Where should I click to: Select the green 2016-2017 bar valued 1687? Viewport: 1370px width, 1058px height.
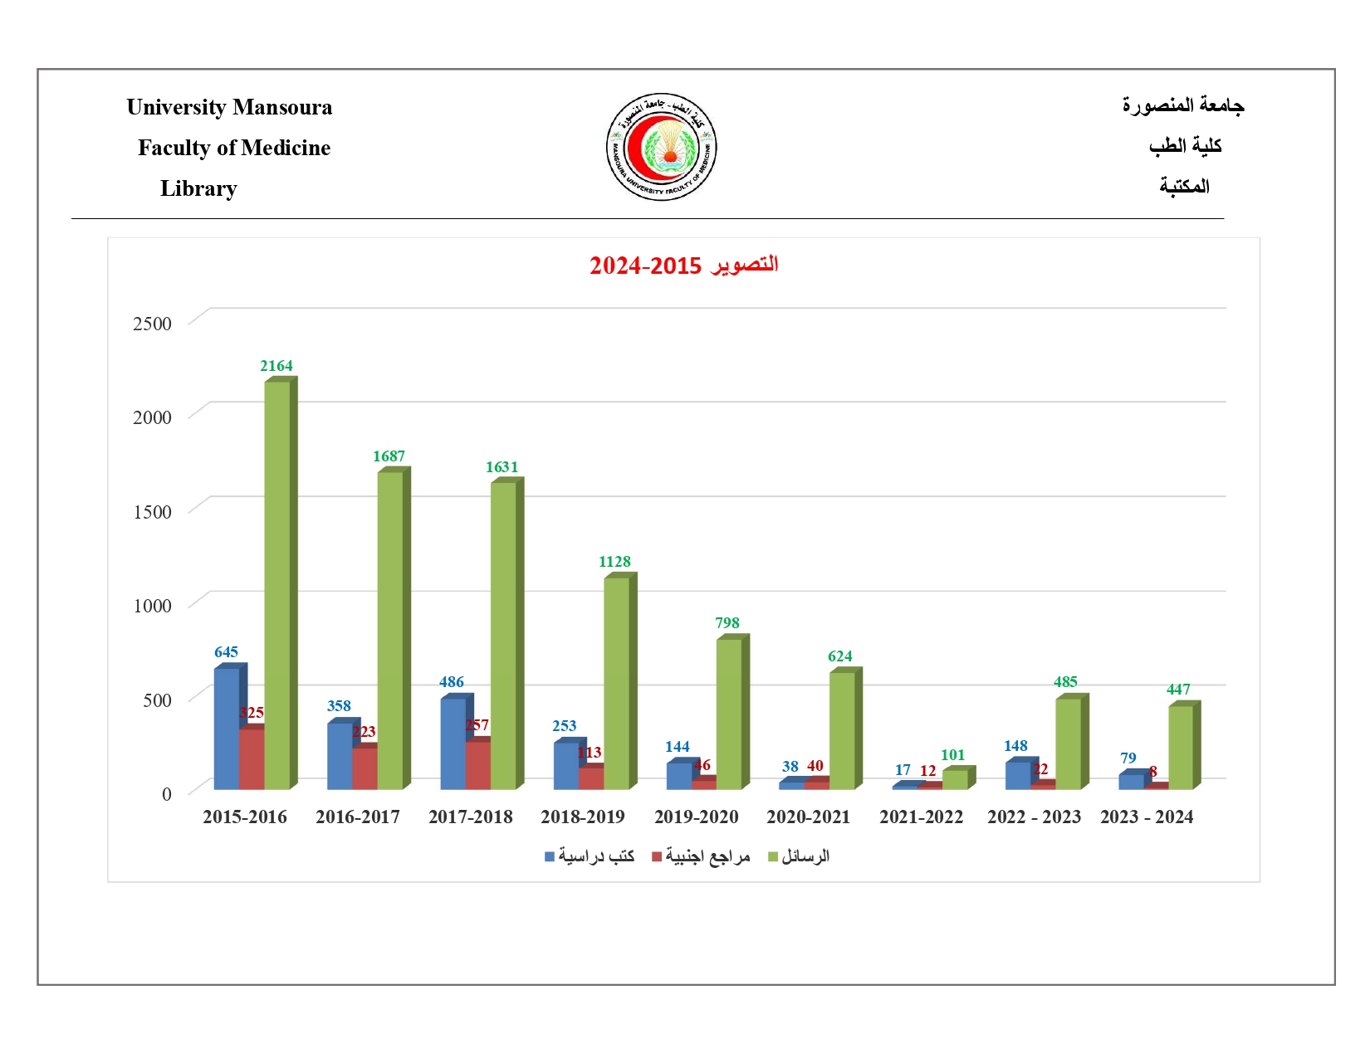tap(390, 631)
